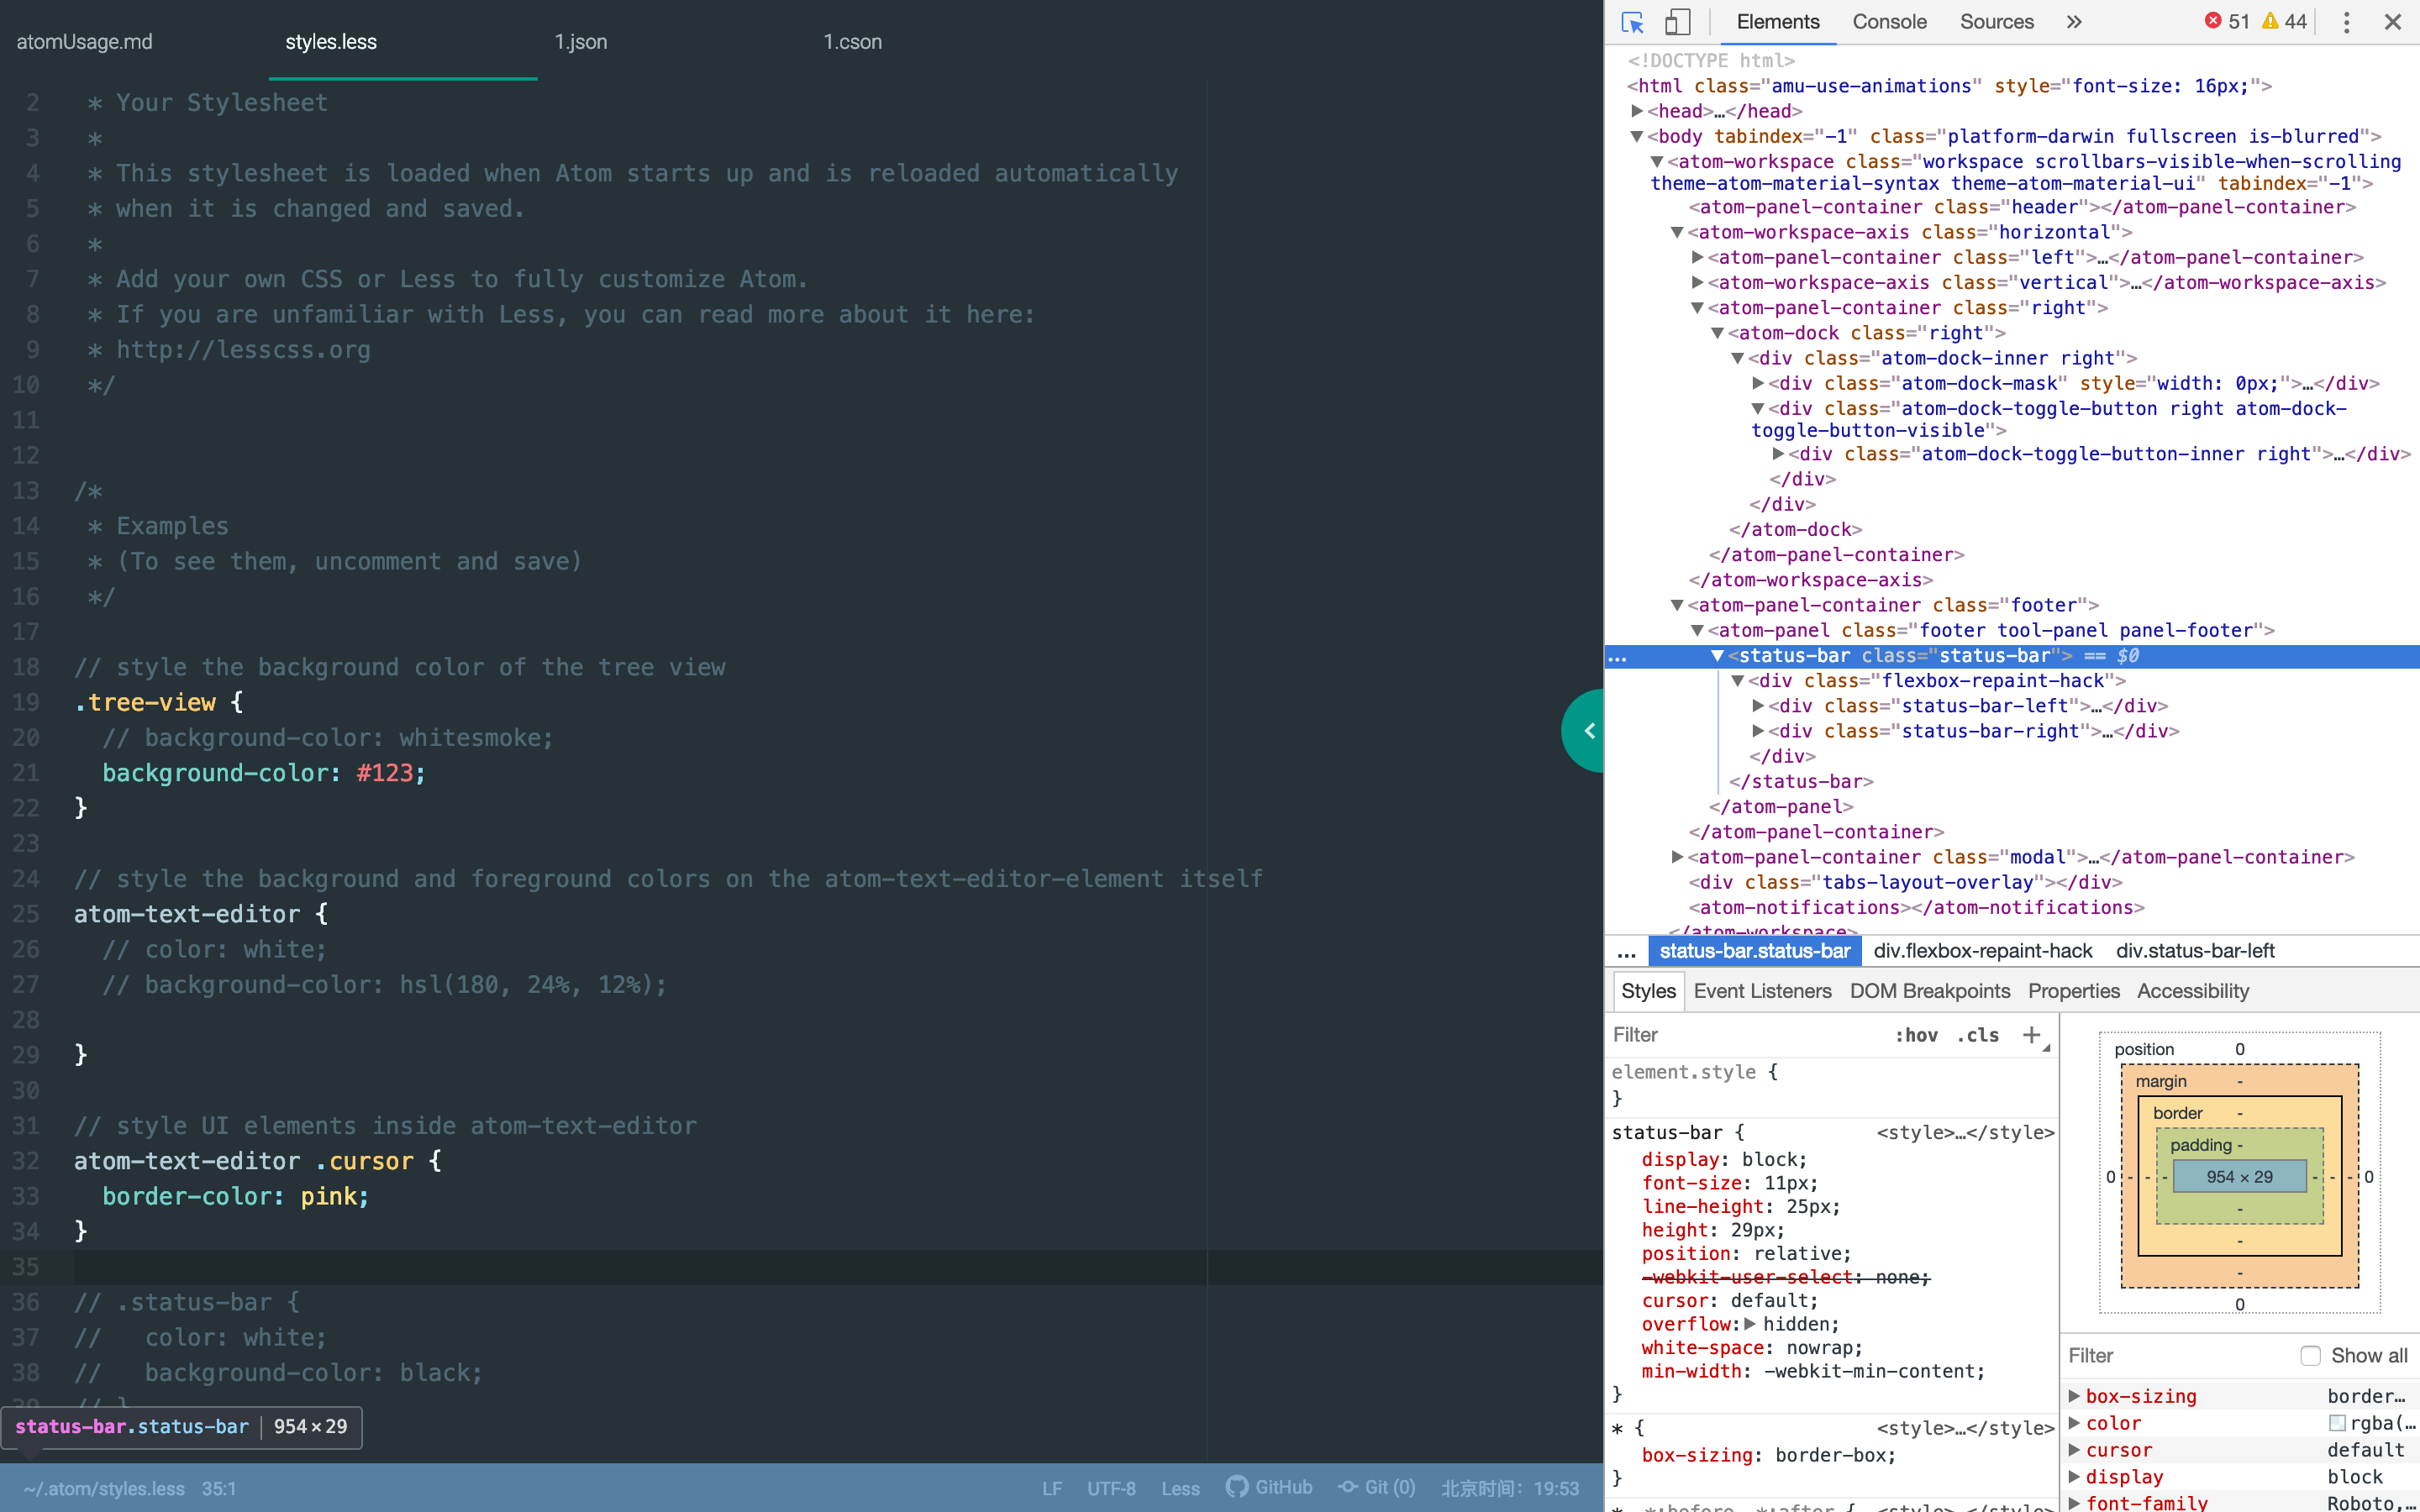Click the color rgba swatch in computed styles

(x=2337, y=1423)
